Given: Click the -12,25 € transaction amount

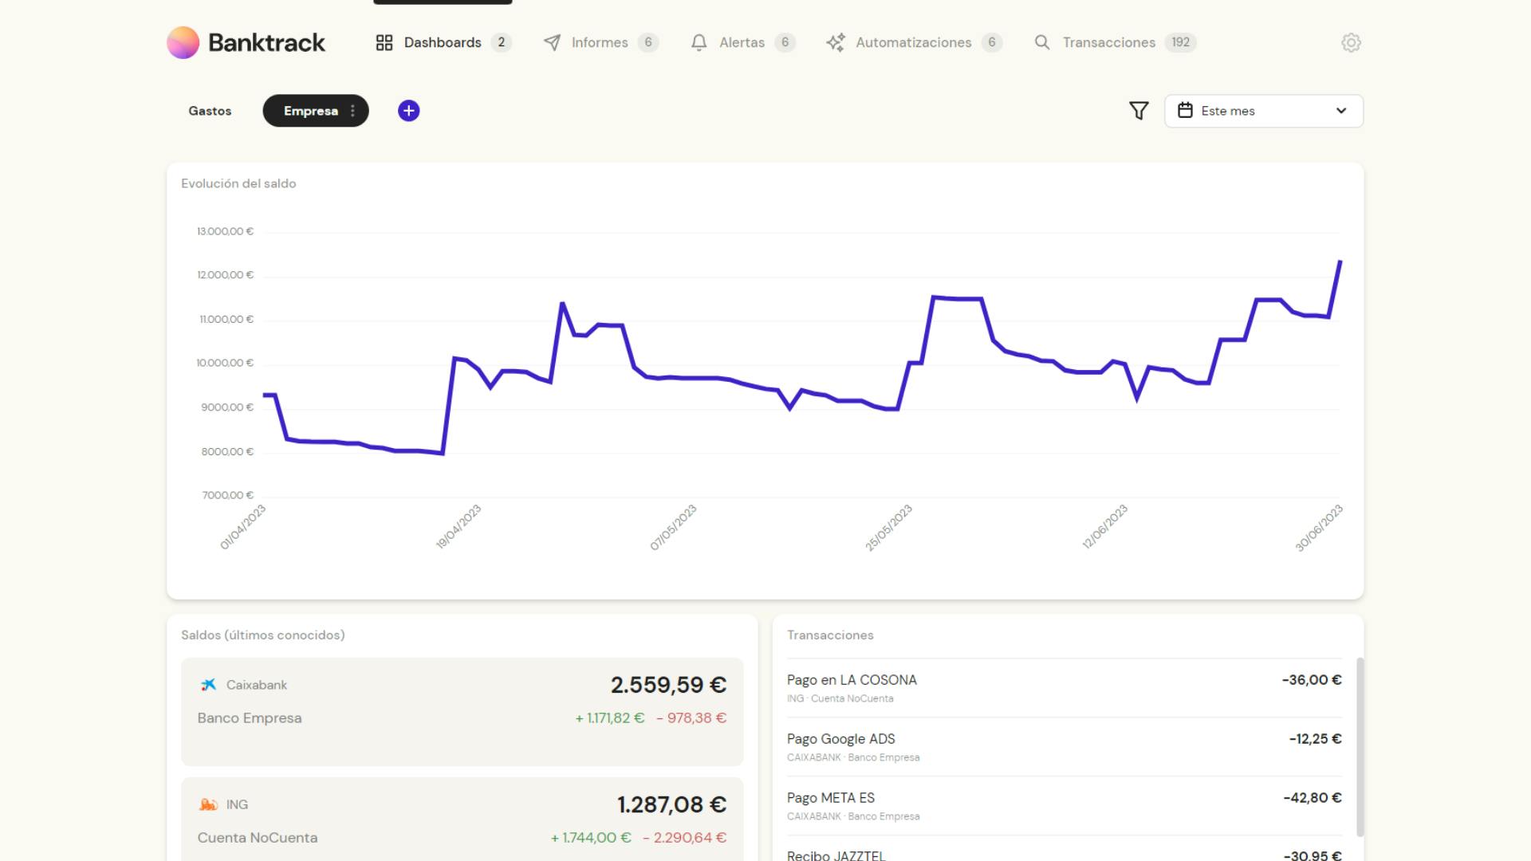Looking at the screenshot, I should tap(1316, 739).
